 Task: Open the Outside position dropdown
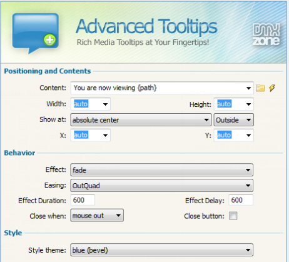[x=234, y=120]
